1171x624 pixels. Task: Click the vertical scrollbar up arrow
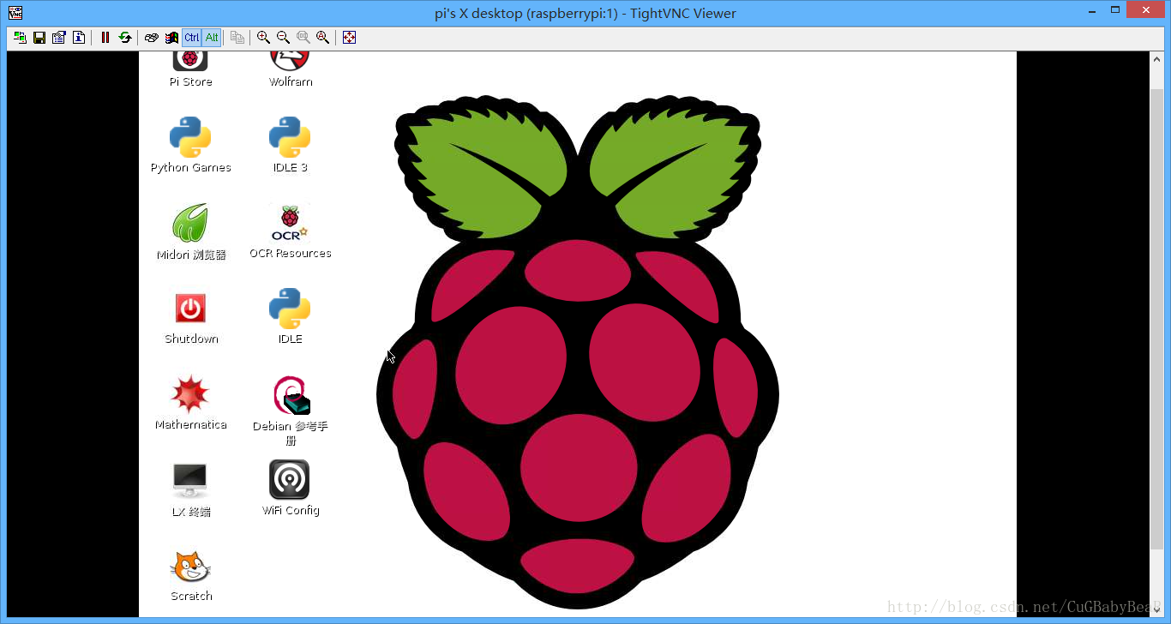pyautogui.click(x=1156, y=57)
